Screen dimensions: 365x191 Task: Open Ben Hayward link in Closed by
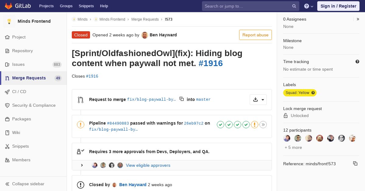(133, 185)
